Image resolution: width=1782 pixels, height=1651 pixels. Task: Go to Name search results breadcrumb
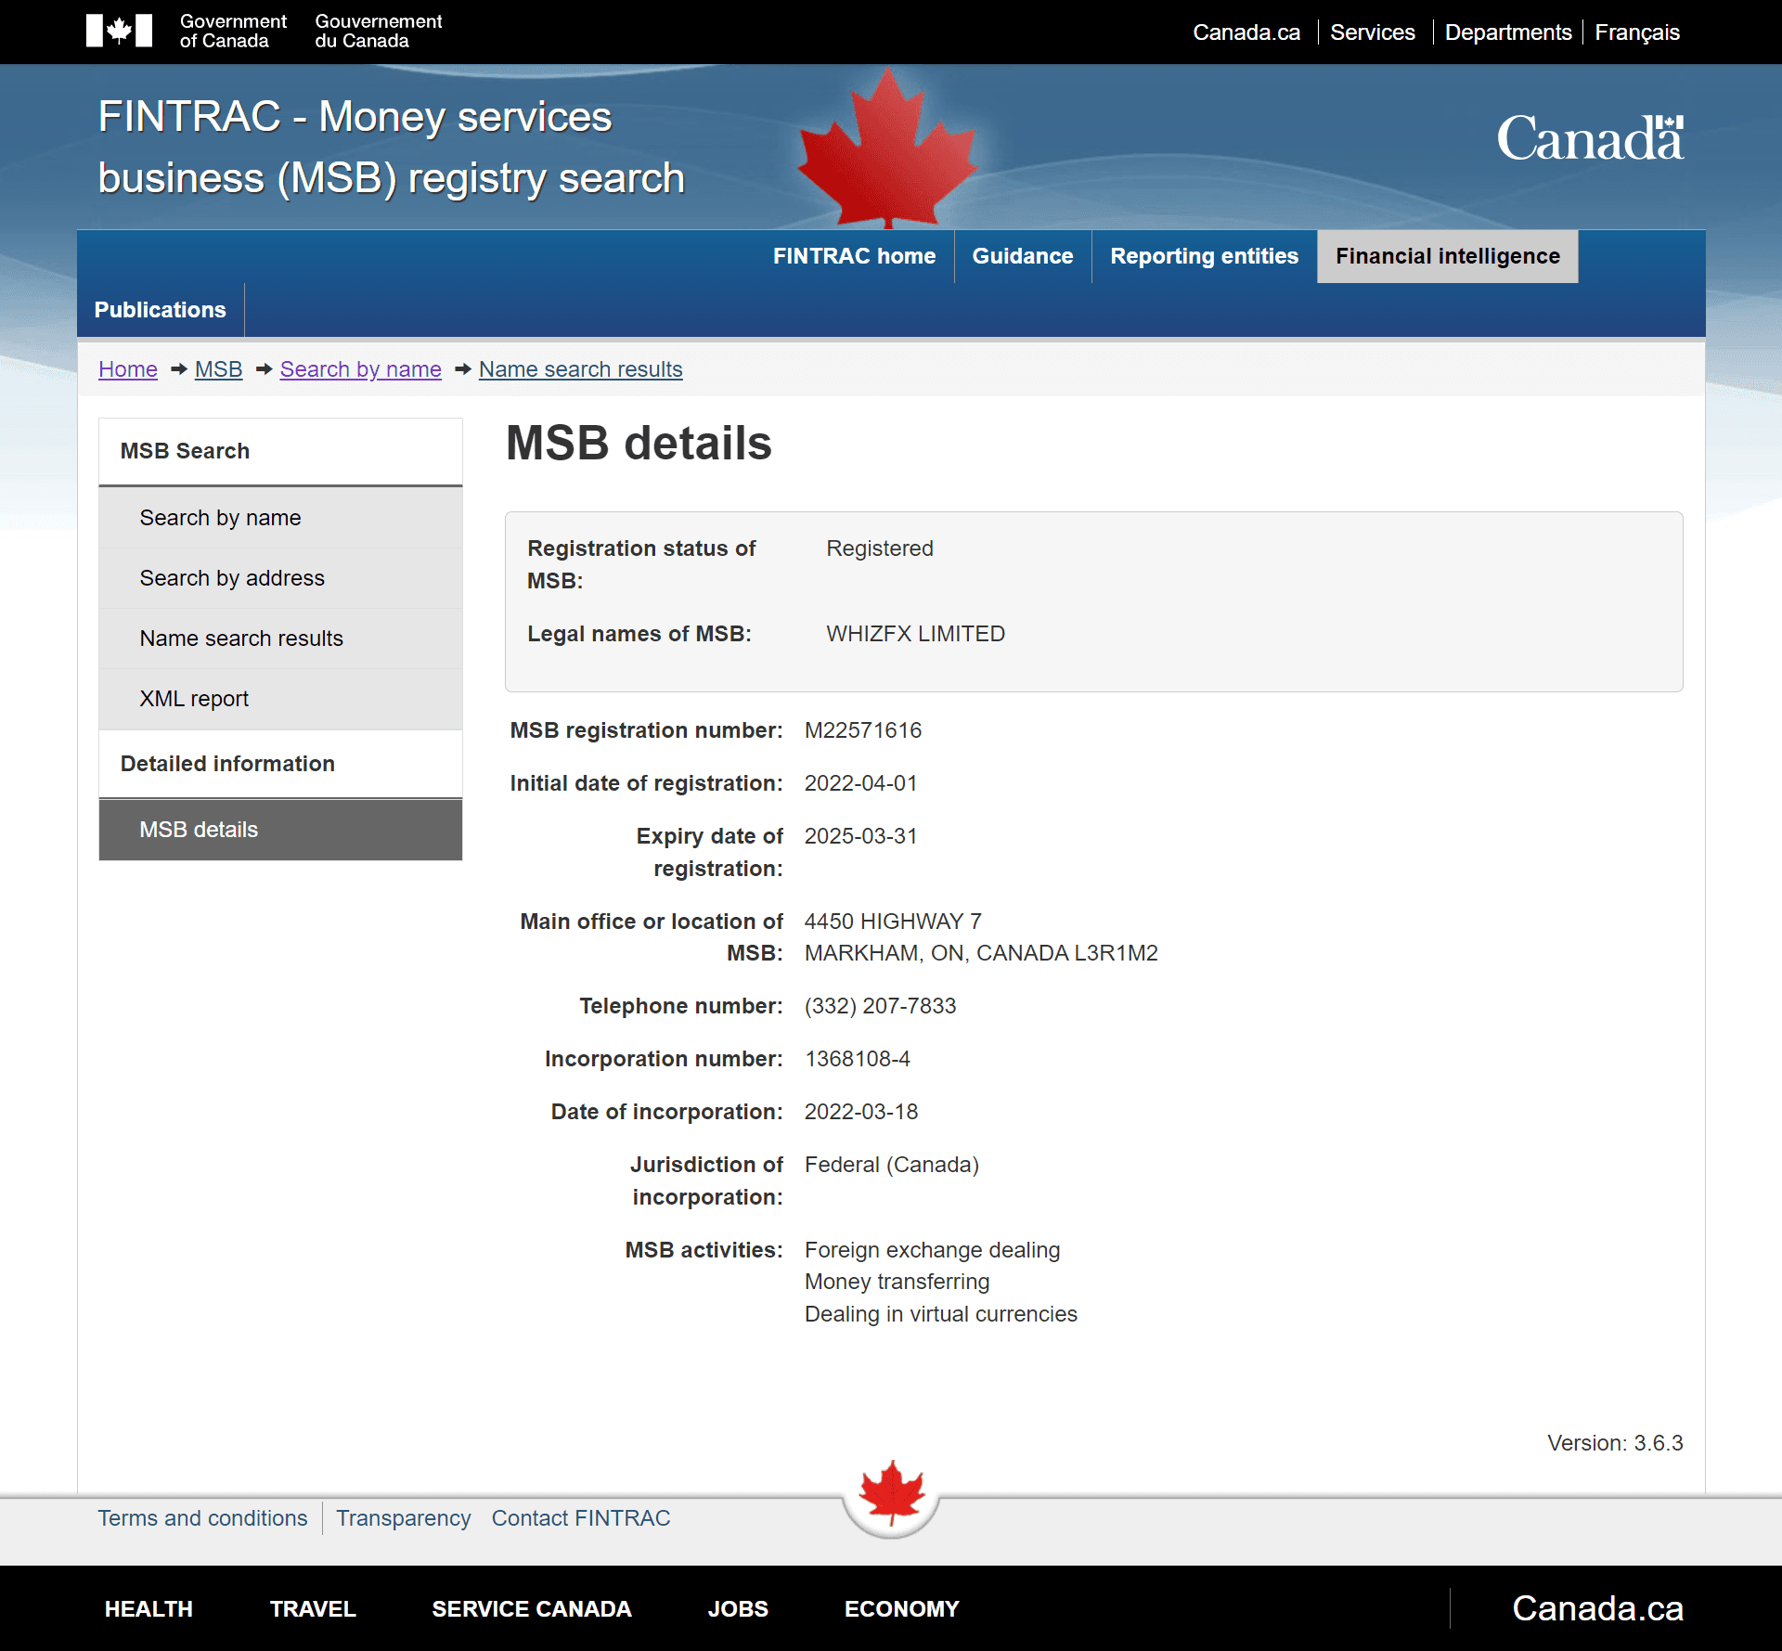point(580,369)
